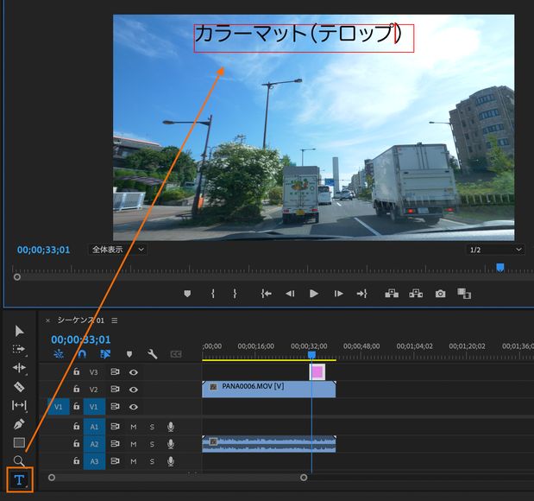
Task: Click the Extract button
Action: point(416,294)
